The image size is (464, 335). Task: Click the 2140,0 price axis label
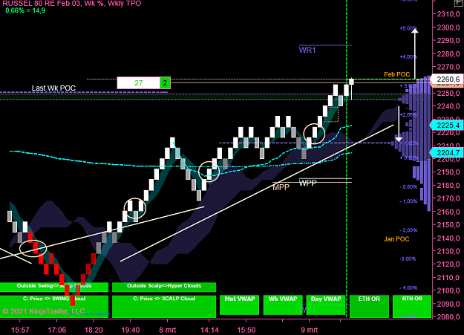coord(448,238)
